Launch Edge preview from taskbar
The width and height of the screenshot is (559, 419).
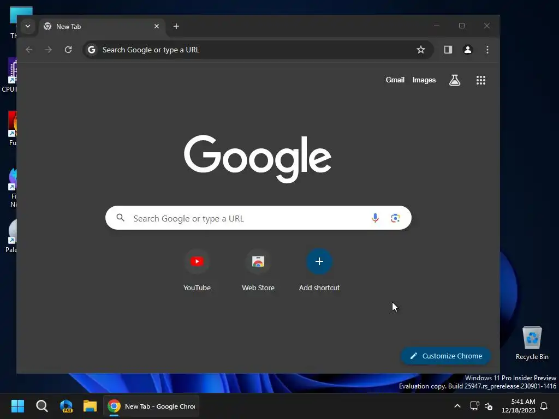pyautogui.click(x=66, y=406)
